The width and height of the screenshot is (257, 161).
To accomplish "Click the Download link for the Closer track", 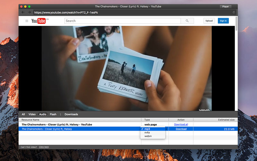I will 181,129.
